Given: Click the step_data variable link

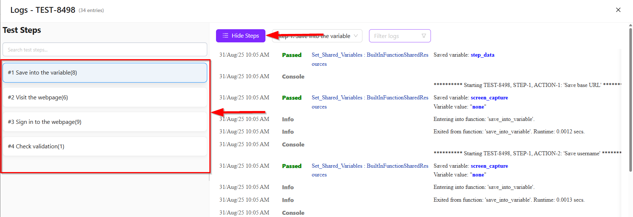Looking at the screenshot, I should (482, 55).
